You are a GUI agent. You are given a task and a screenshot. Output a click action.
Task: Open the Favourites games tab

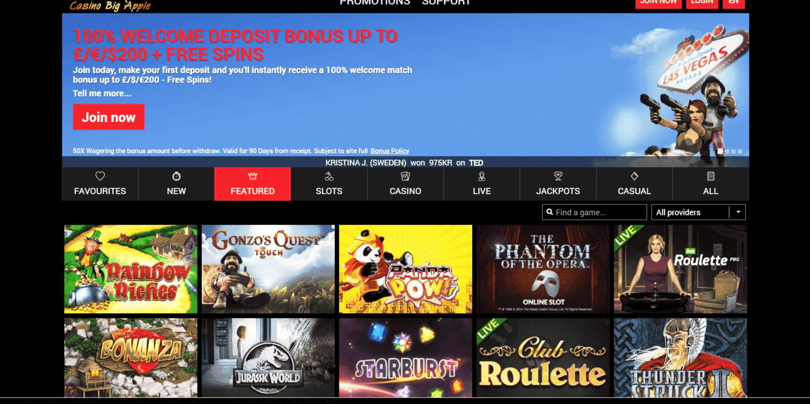tap(100, 184)
